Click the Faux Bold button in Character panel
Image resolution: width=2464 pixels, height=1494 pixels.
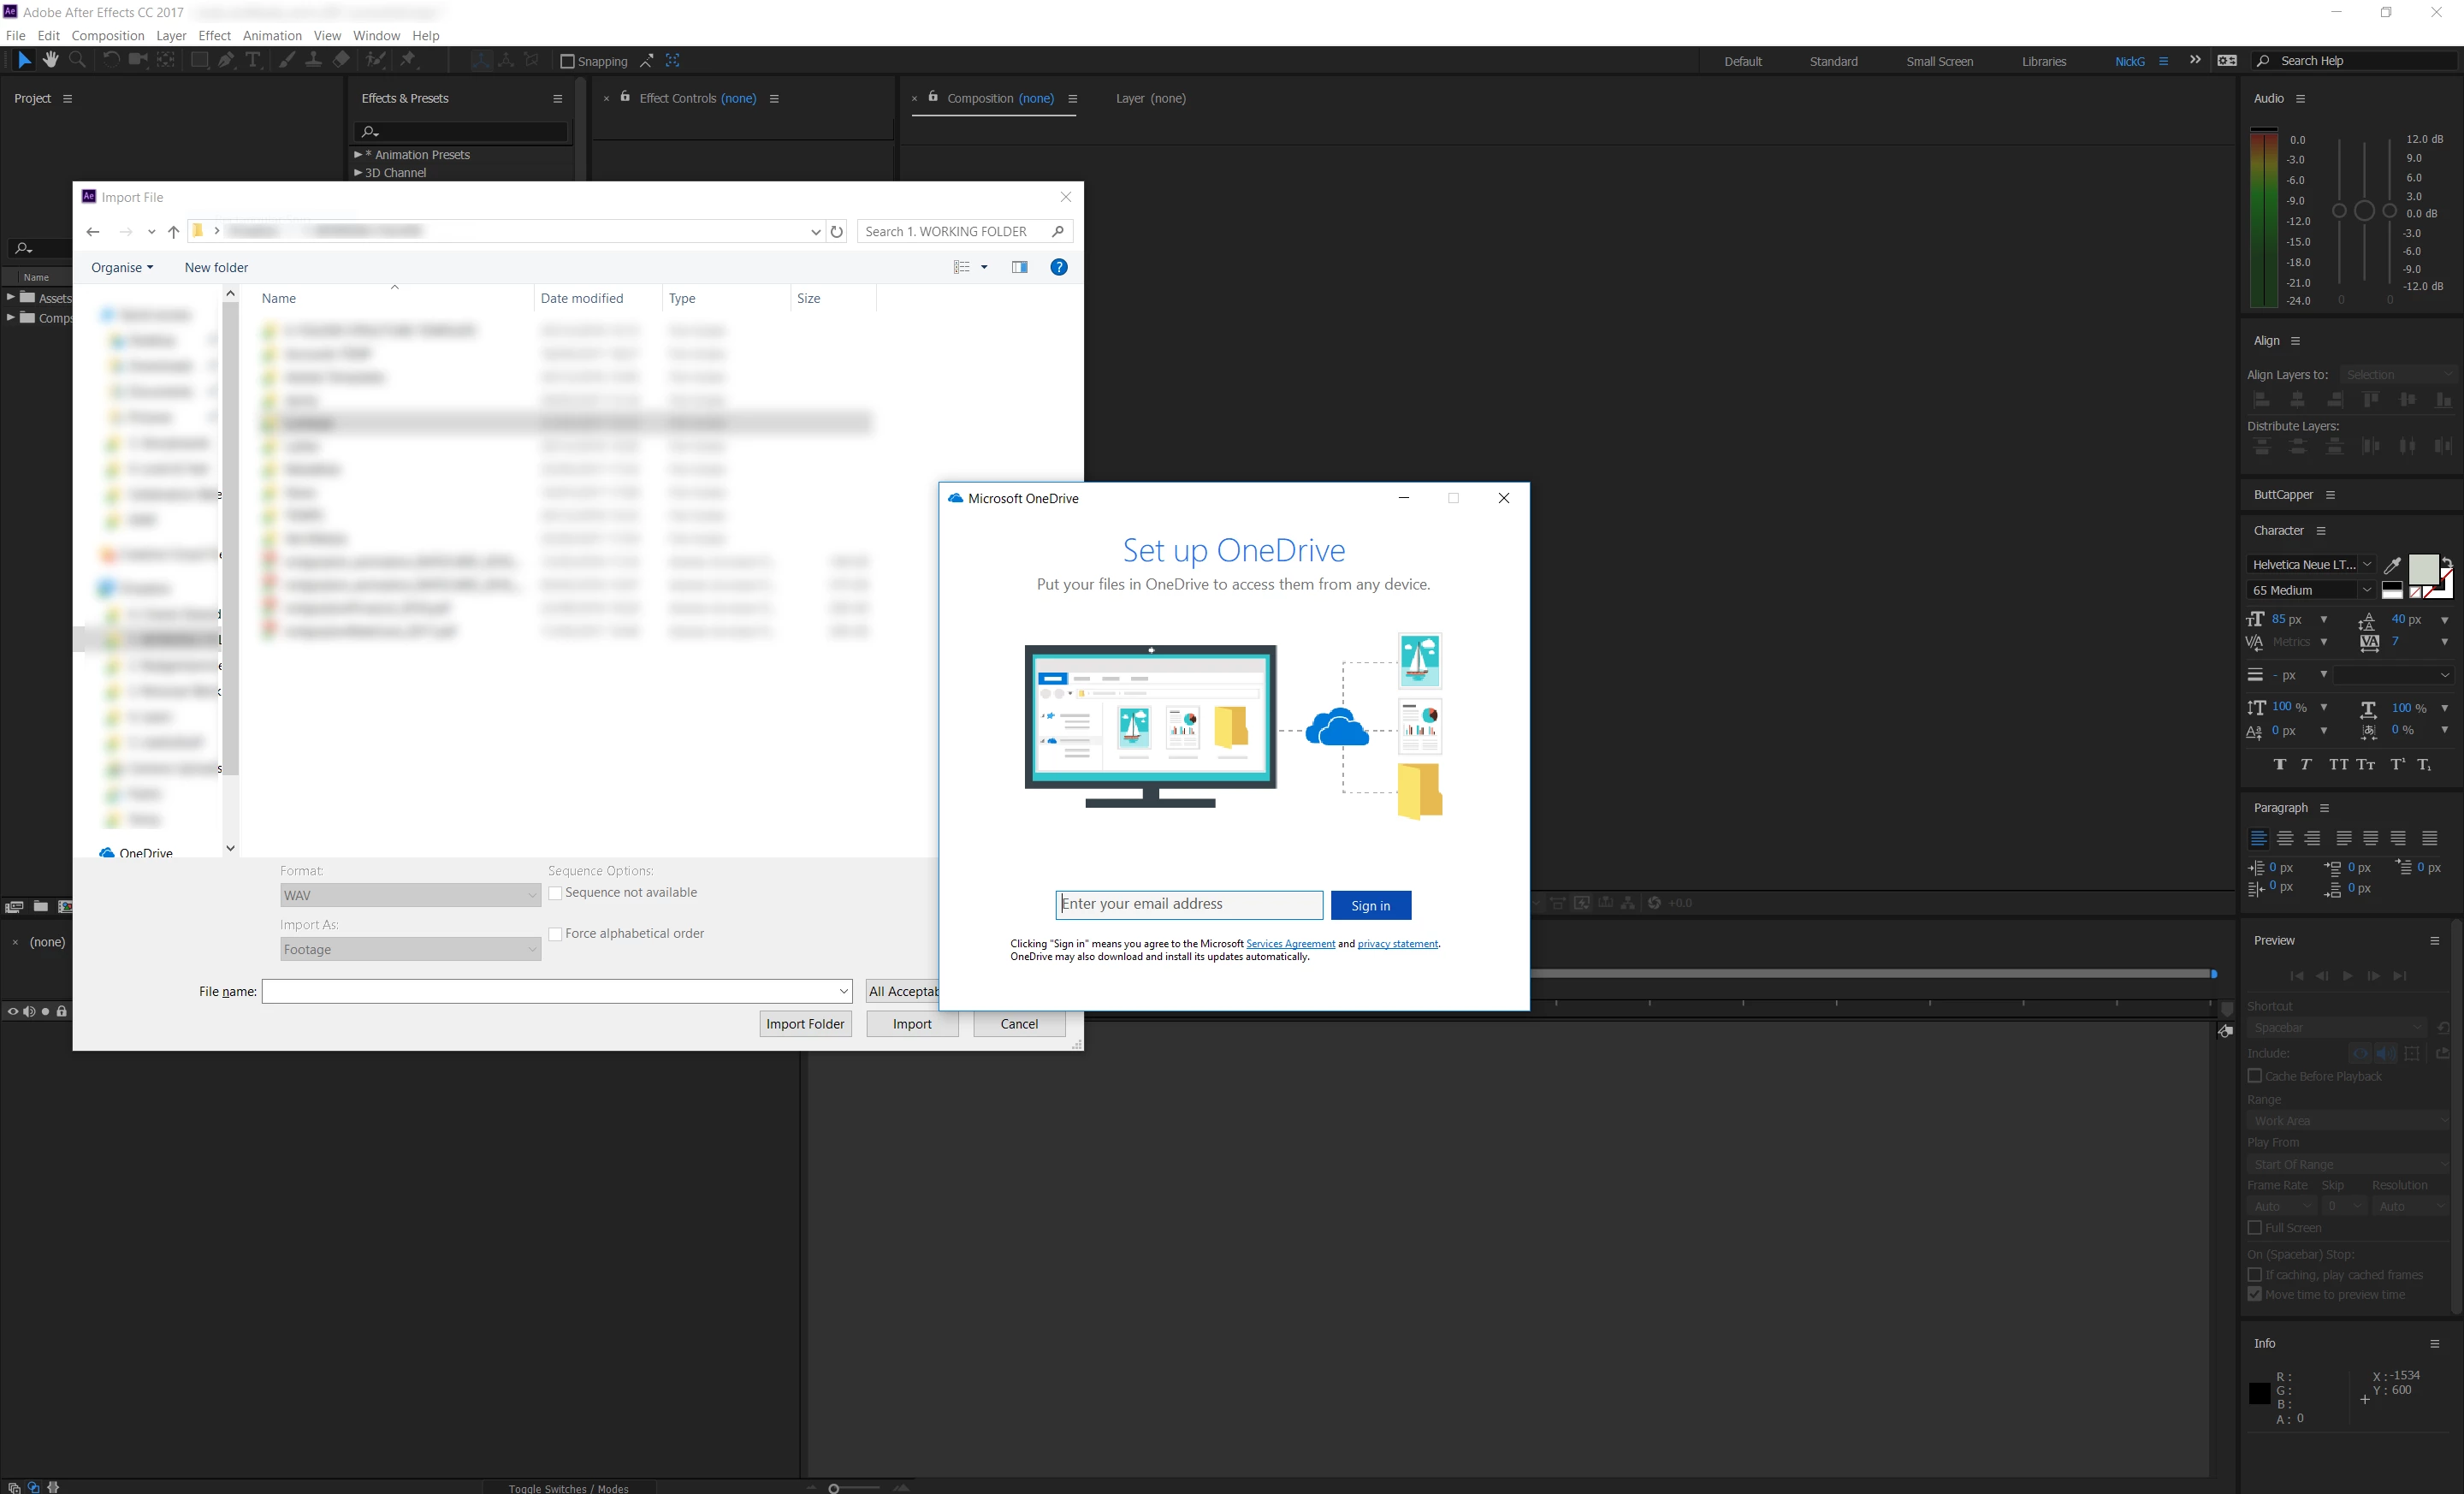pyautogui.click(x=2279, y=764)
